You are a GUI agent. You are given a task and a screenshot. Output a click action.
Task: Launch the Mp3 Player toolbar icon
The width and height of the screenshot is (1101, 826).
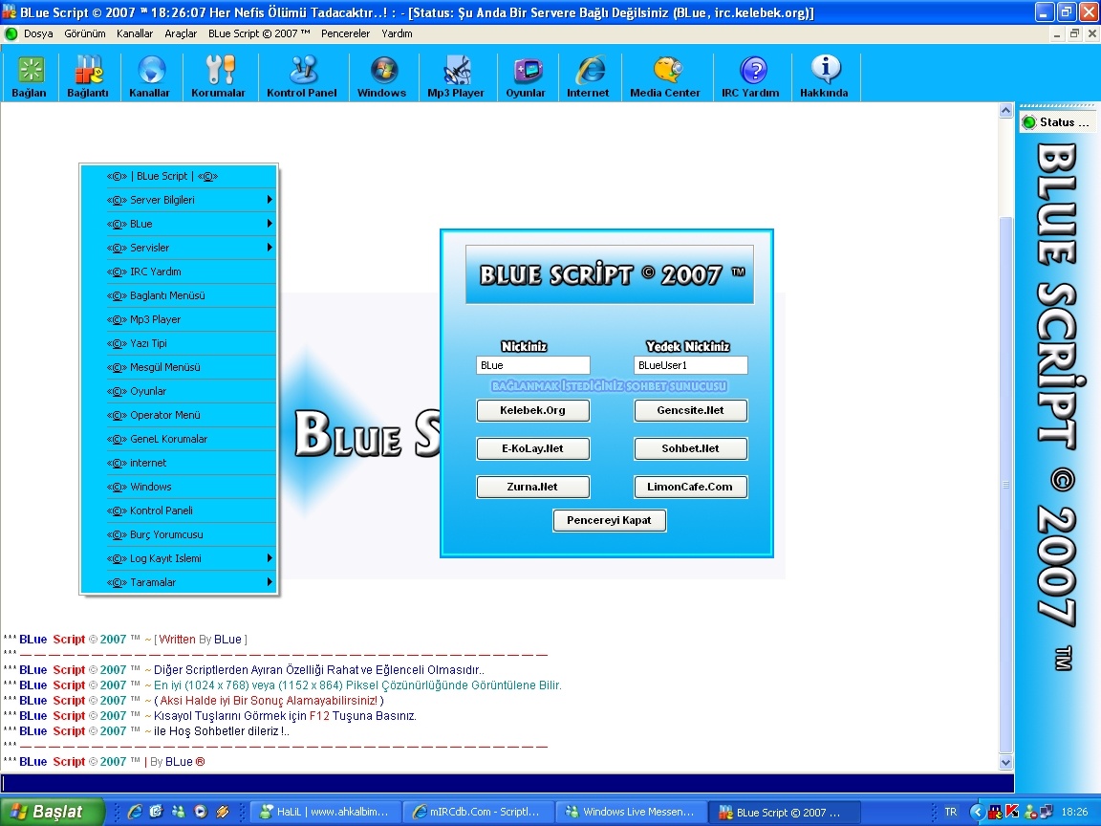[456, 76]
